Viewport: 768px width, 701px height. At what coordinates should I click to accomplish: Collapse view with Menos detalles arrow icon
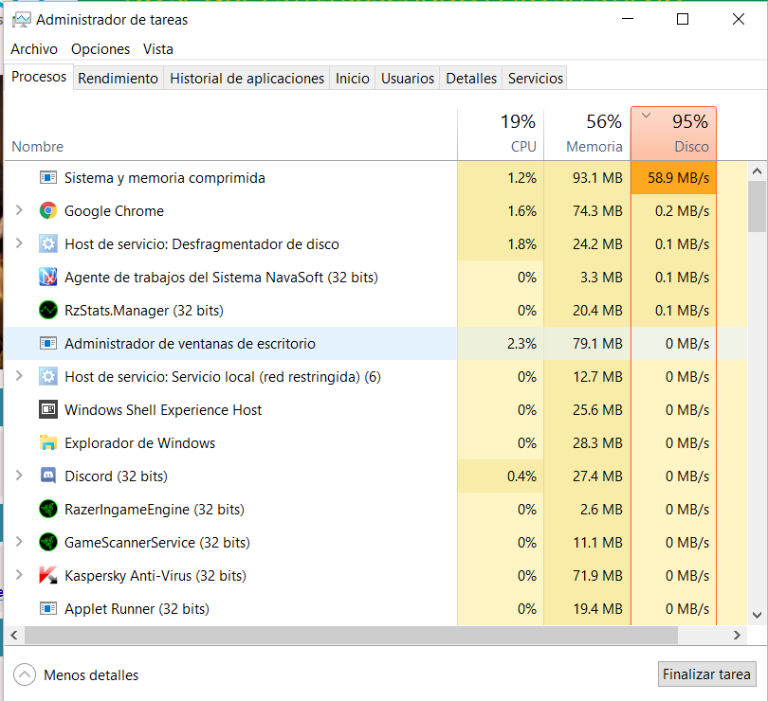click(x=25, y=674)
